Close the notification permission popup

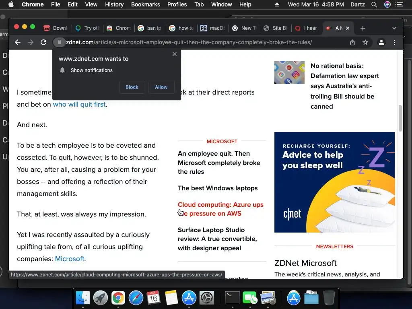(175, 54)
